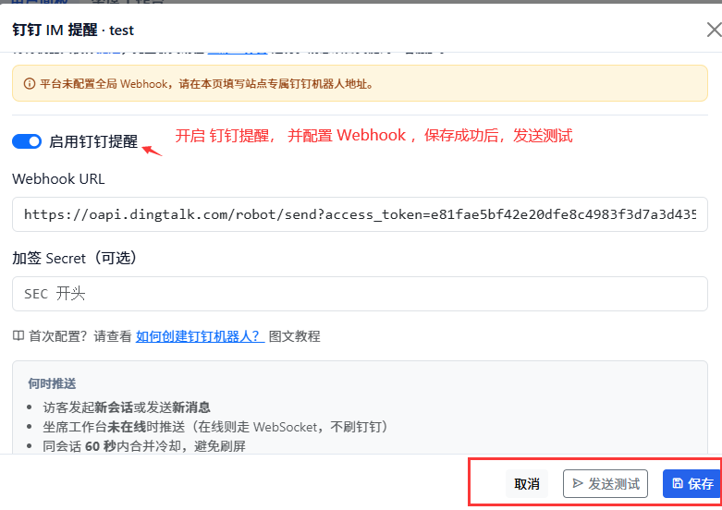Close the 钉钉 IM 提醒 dialog

[714, 30]
